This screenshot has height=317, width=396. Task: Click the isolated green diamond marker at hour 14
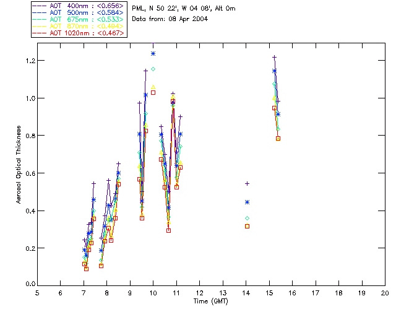tap(247, 218)
